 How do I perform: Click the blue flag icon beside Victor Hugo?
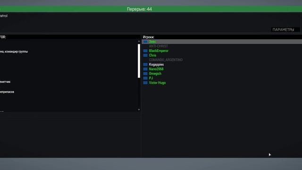pyautogui.click(x=145, y=83)
